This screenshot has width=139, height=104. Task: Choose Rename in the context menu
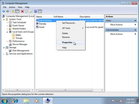pyautogui.click(x=71, y=37)
